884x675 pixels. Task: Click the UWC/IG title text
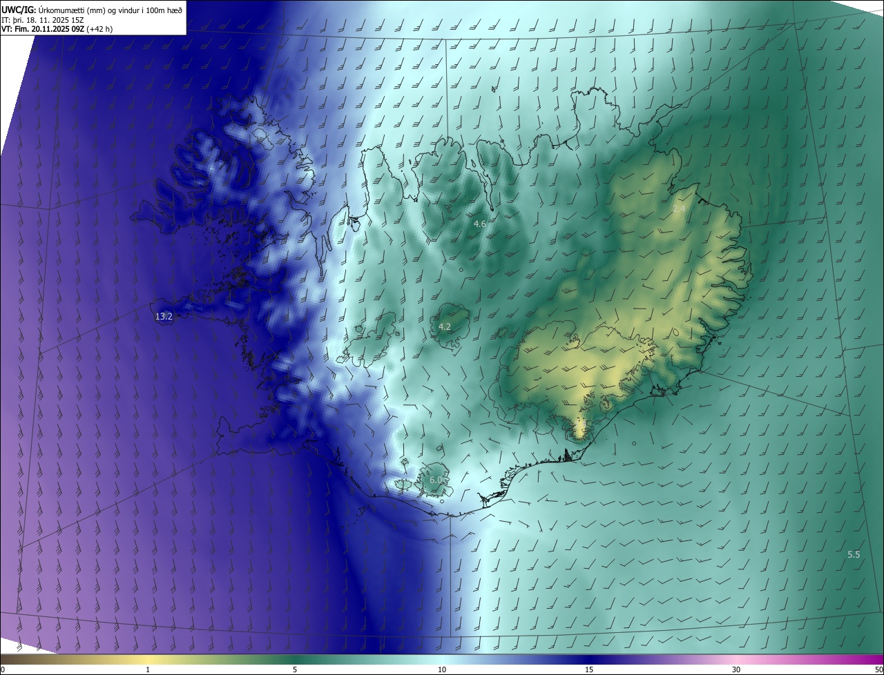click(92, 9)
